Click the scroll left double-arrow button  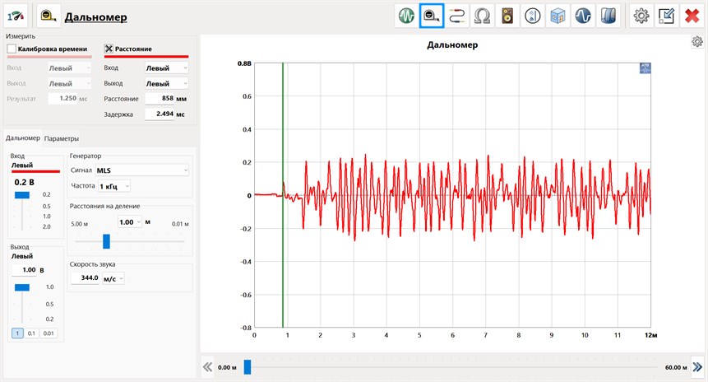coord(208,367)
